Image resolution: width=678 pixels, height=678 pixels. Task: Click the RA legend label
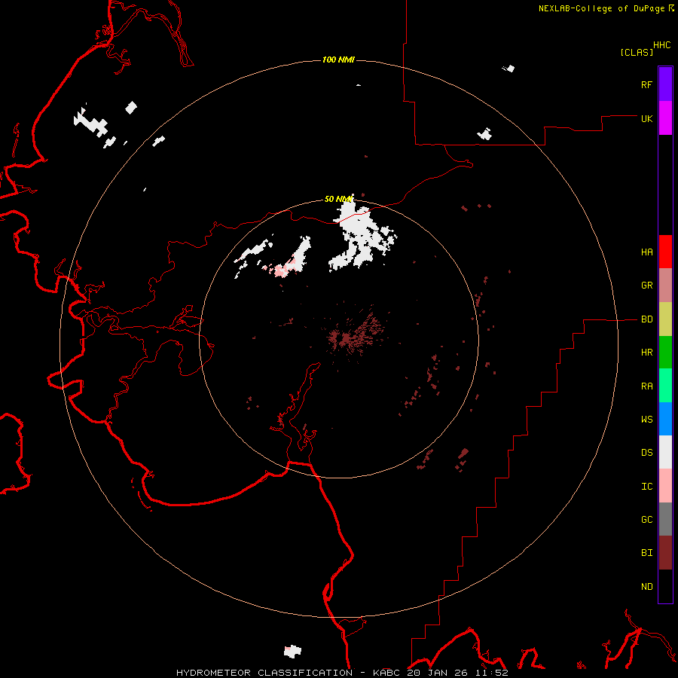coord(646,386)
